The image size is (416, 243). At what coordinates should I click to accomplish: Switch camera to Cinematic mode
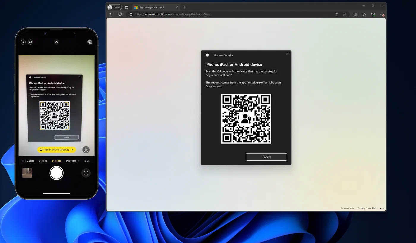28,161
